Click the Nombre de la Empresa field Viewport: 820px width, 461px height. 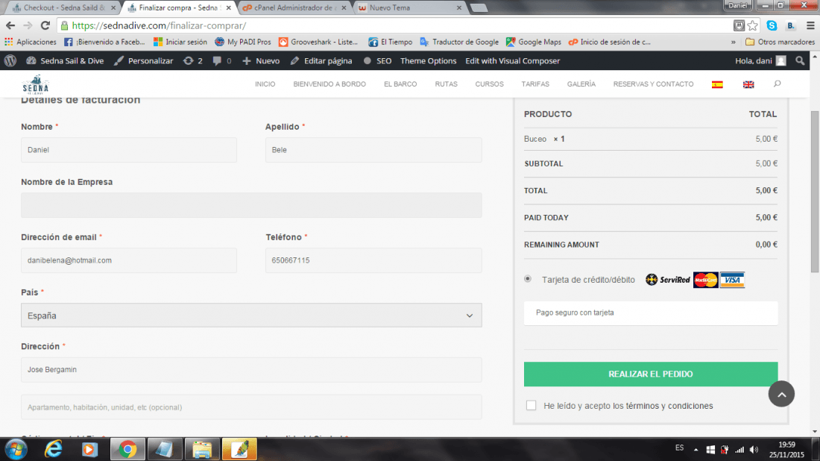point(251,204)
